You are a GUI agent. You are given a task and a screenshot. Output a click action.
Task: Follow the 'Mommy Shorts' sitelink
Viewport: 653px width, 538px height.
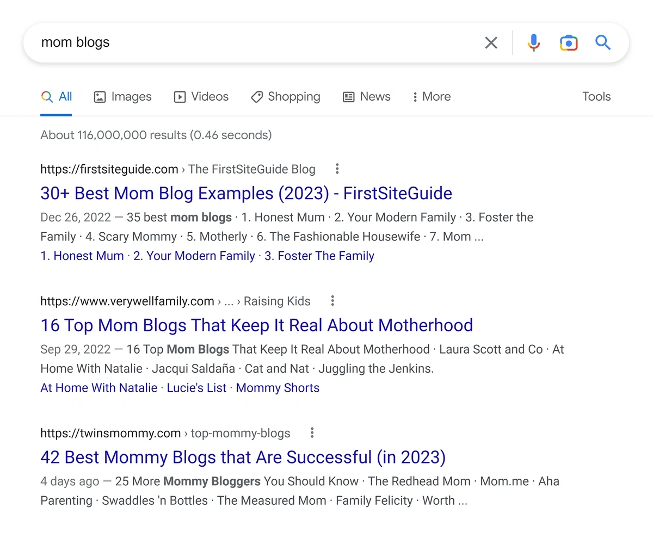click(x=278, y=388)
